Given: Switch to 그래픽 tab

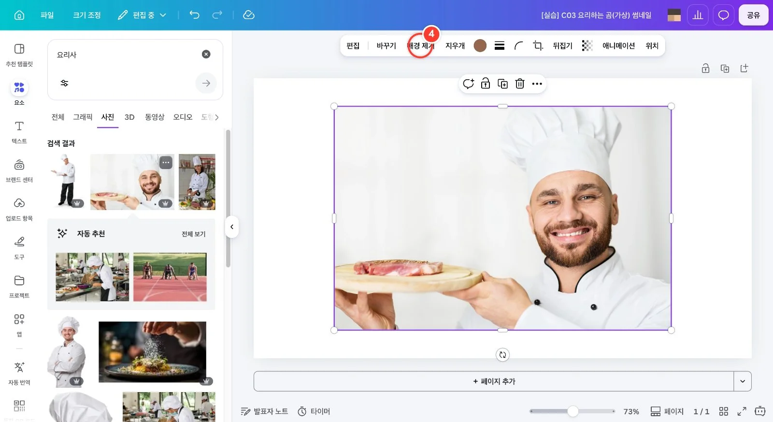Looking at the screenshot, I should pyautogui.click(x=83, y=117).
